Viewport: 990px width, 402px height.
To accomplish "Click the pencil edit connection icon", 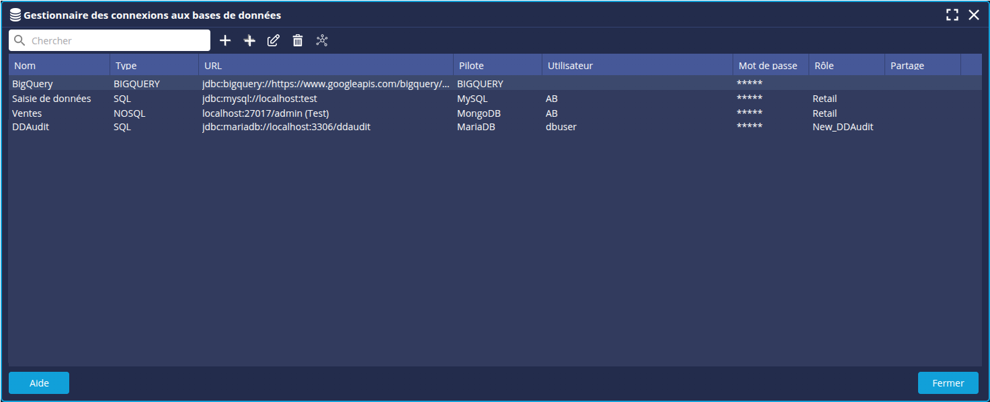I will [273, 41].
